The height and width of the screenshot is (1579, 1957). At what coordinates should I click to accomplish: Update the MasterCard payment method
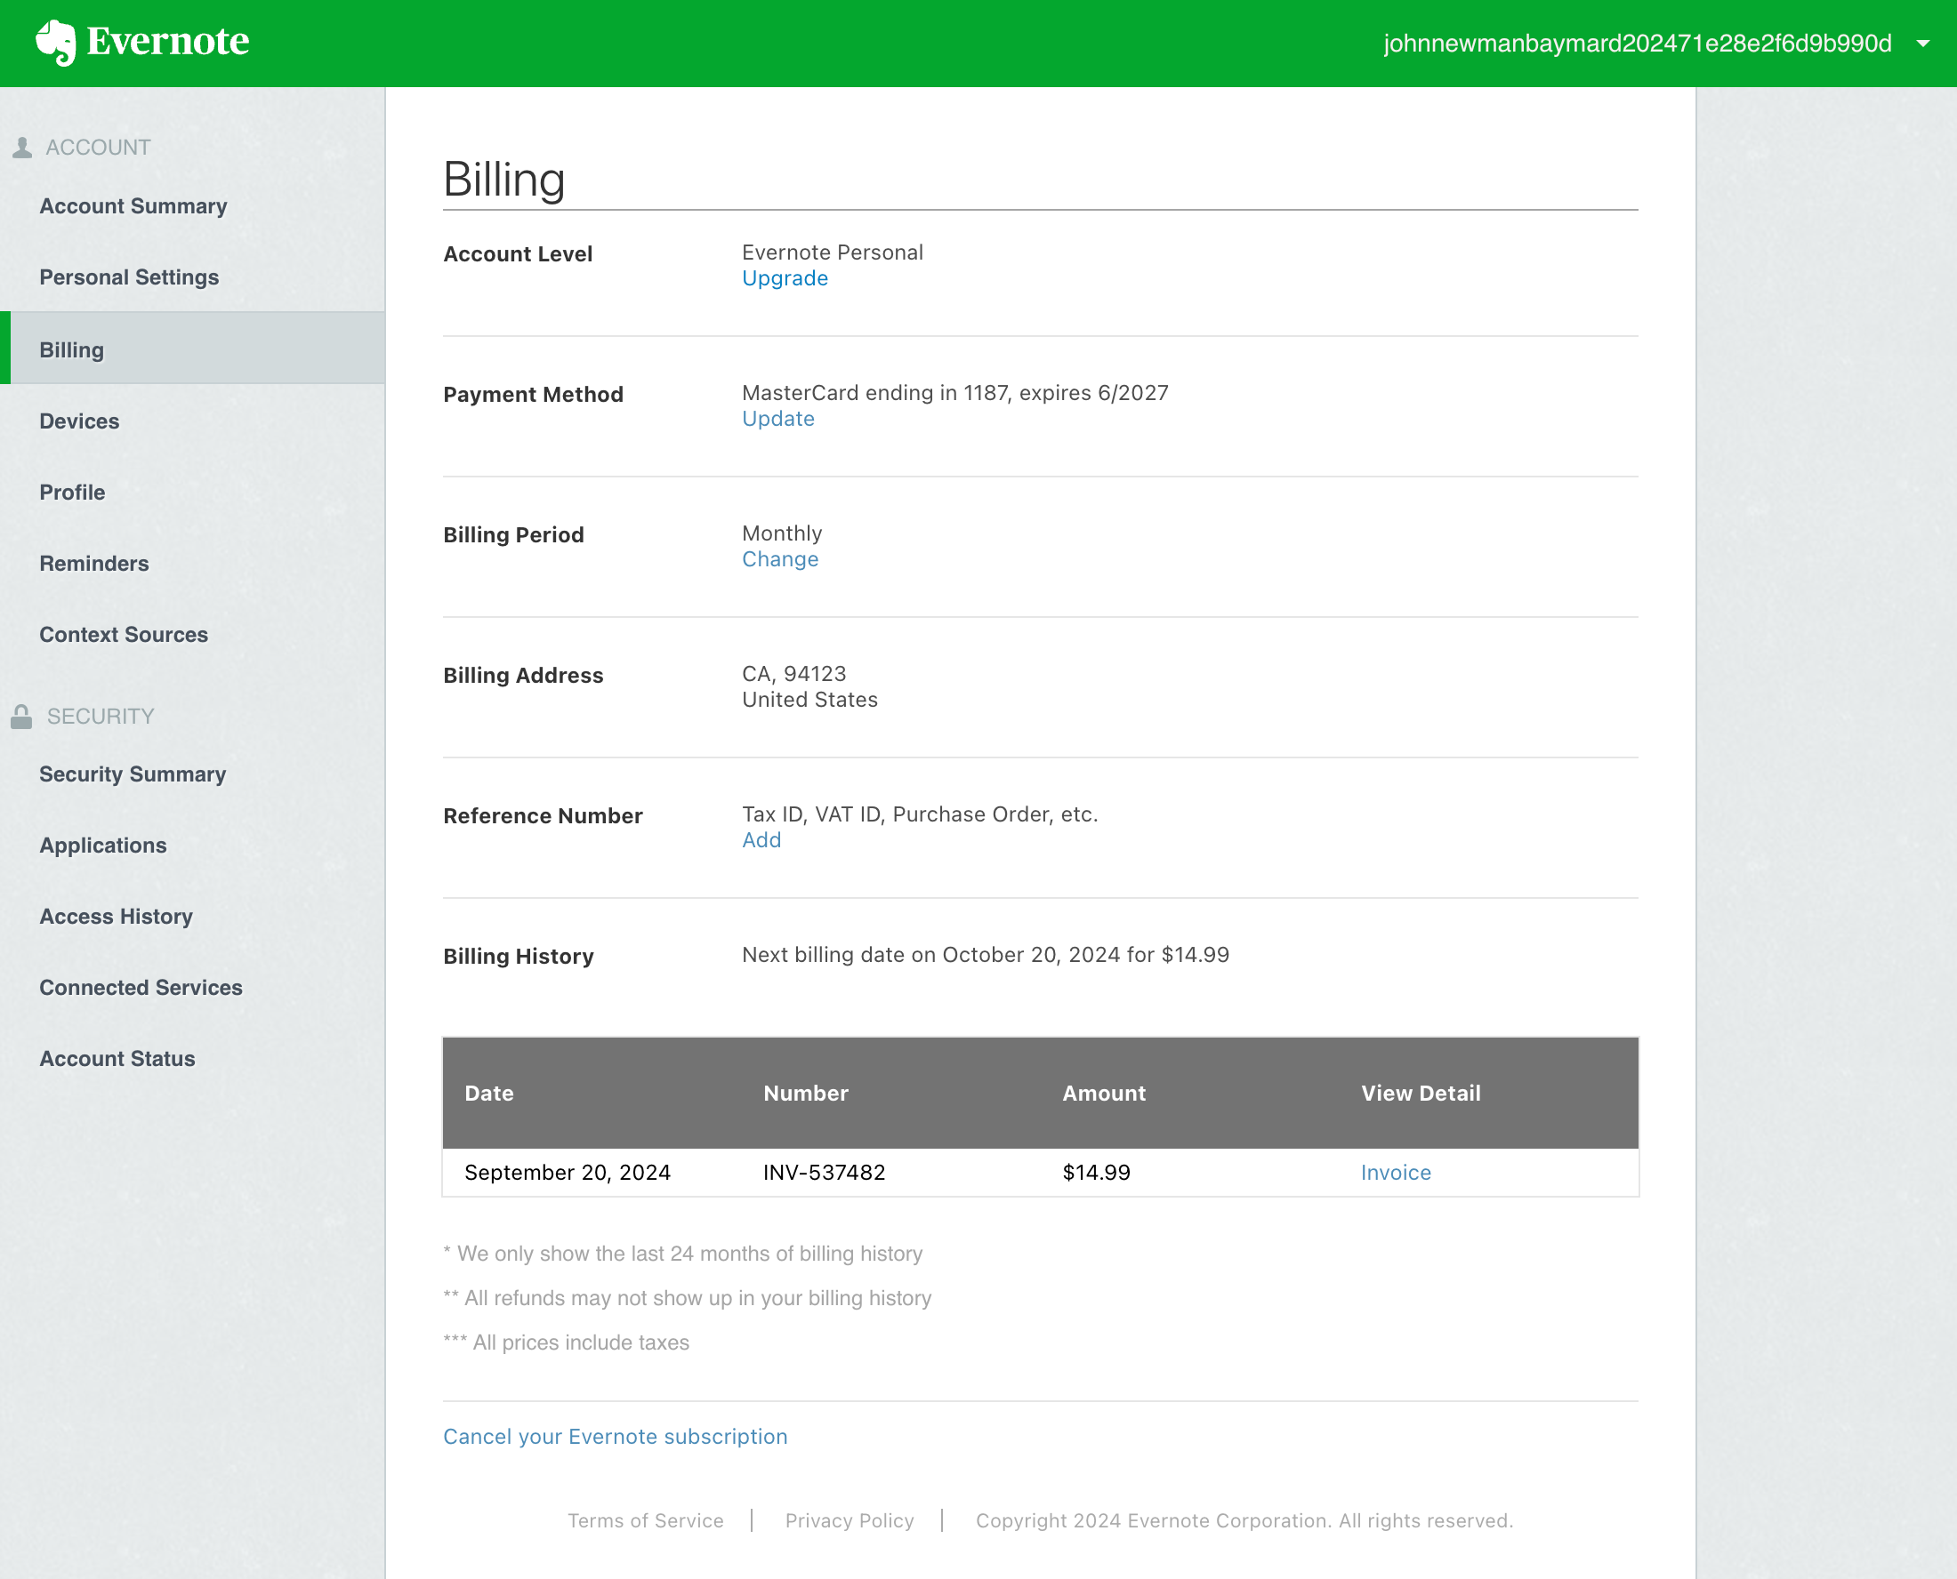point(777,419)
